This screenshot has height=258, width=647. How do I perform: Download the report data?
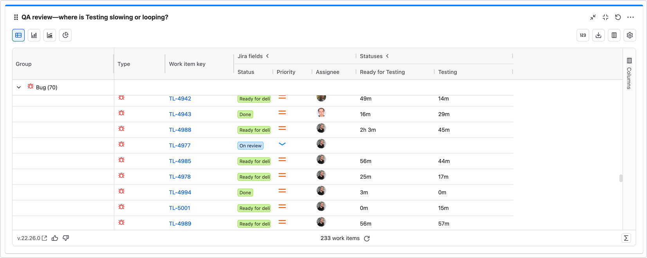598,35
